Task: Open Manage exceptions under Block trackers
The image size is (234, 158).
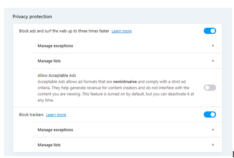Action: coord(127,130)
